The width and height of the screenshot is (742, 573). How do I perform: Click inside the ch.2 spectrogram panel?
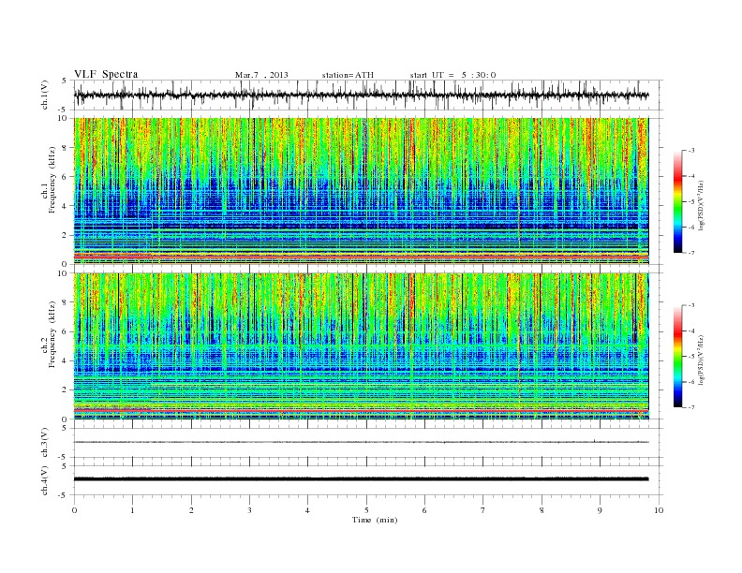click(361, 346)
